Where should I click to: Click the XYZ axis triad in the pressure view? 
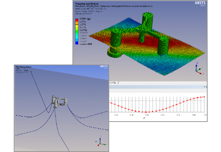199,68
